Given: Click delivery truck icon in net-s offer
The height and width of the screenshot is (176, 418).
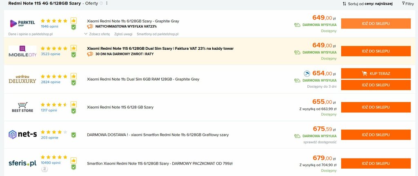Looking at the screenshot, I should [297, 136].
